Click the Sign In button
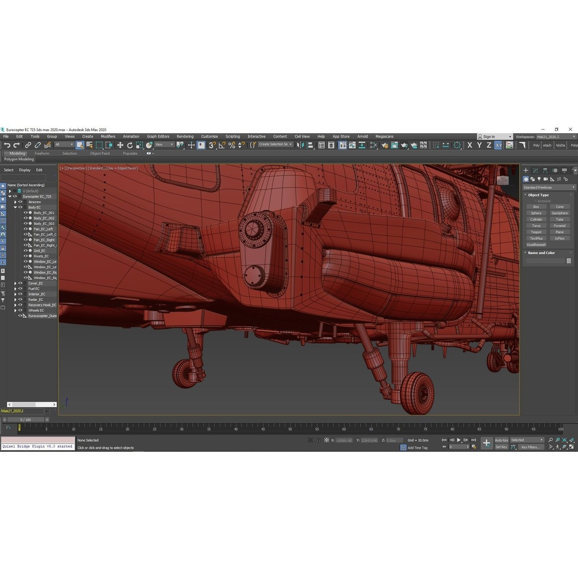This screenshot has width=578, height=578. 495,137
